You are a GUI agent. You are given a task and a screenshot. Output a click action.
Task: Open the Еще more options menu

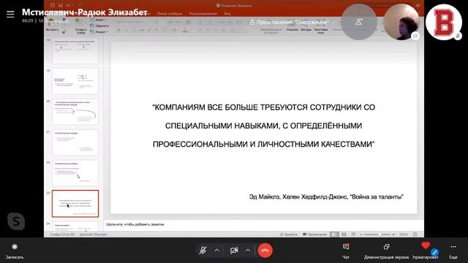[x=453, y=251]
